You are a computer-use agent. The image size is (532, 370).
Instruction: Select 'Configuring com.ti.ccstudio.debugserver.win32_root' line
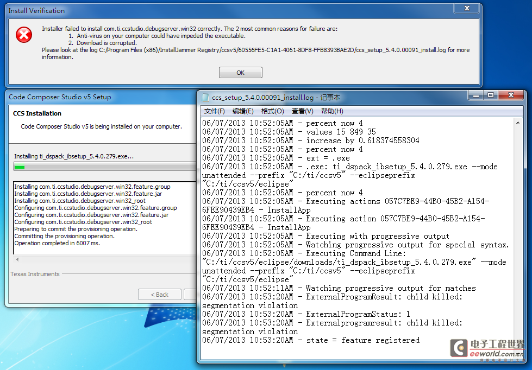tap(83, 222)
